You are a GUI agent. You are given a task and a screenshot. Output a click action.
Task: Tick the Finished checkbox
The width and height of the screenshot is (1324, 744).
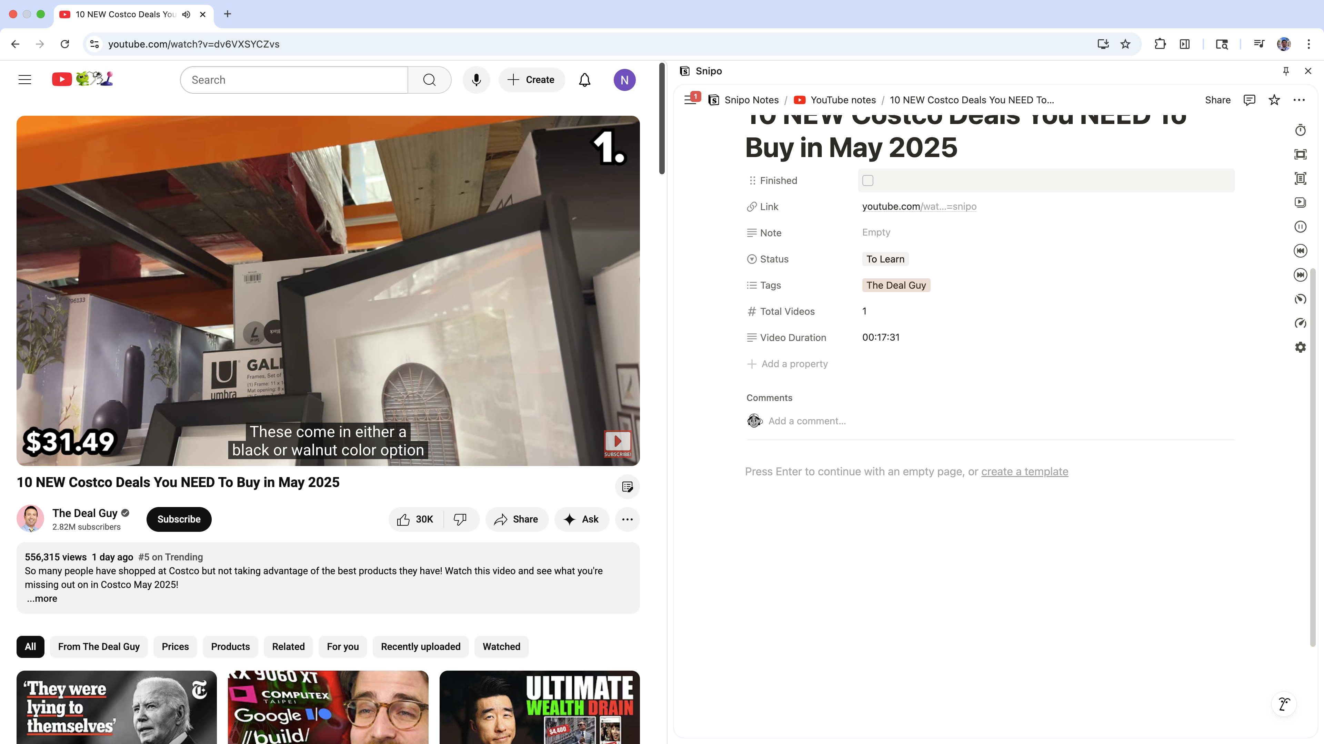[867, 180]
